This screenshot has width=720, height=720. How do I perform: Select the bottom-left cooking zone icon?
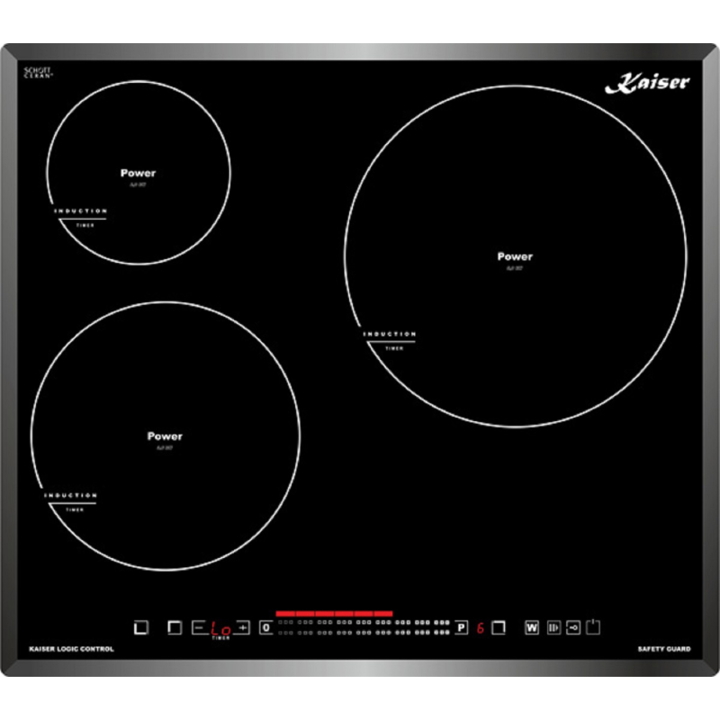pyautogui.click(x=141, y=627)
